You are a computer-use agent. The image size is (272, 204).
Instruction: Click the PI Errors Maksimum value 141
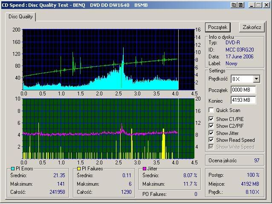pyautogui.click(x=61, y=184)
